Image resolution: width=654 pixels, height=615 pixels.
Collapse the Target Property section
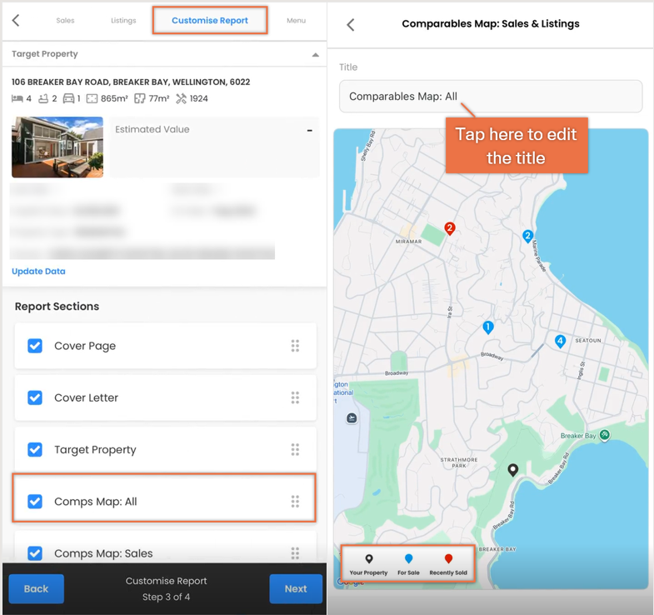(316, 55)
